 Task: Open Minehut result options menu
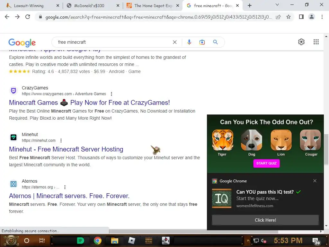coord(61,141)
